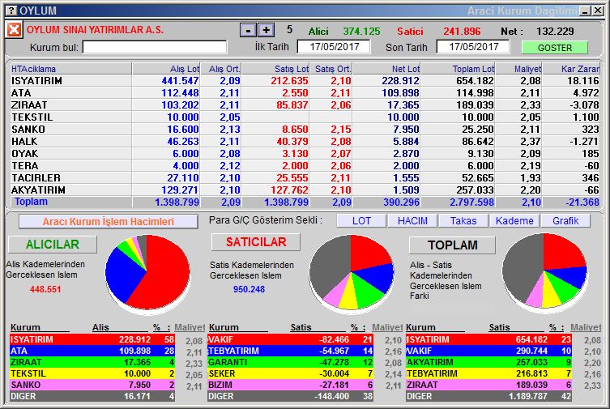610x409 pixels.
Task: Click the SATICILAR button
Action: (256, 242)
